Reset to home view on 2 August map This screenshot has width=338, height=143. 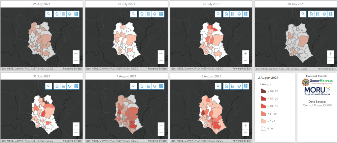point(227,86)
